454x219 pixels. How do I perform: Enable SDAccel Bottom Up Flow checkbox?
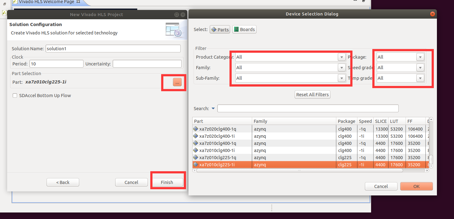tap(15, 96)
